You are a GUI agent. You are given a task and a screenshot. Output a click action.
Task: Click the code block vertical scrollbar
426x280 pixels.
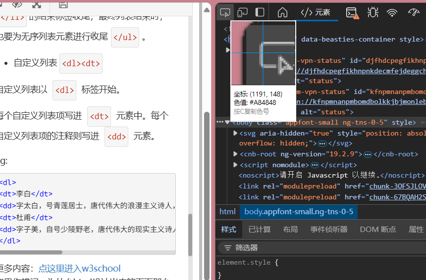[190, 234]
